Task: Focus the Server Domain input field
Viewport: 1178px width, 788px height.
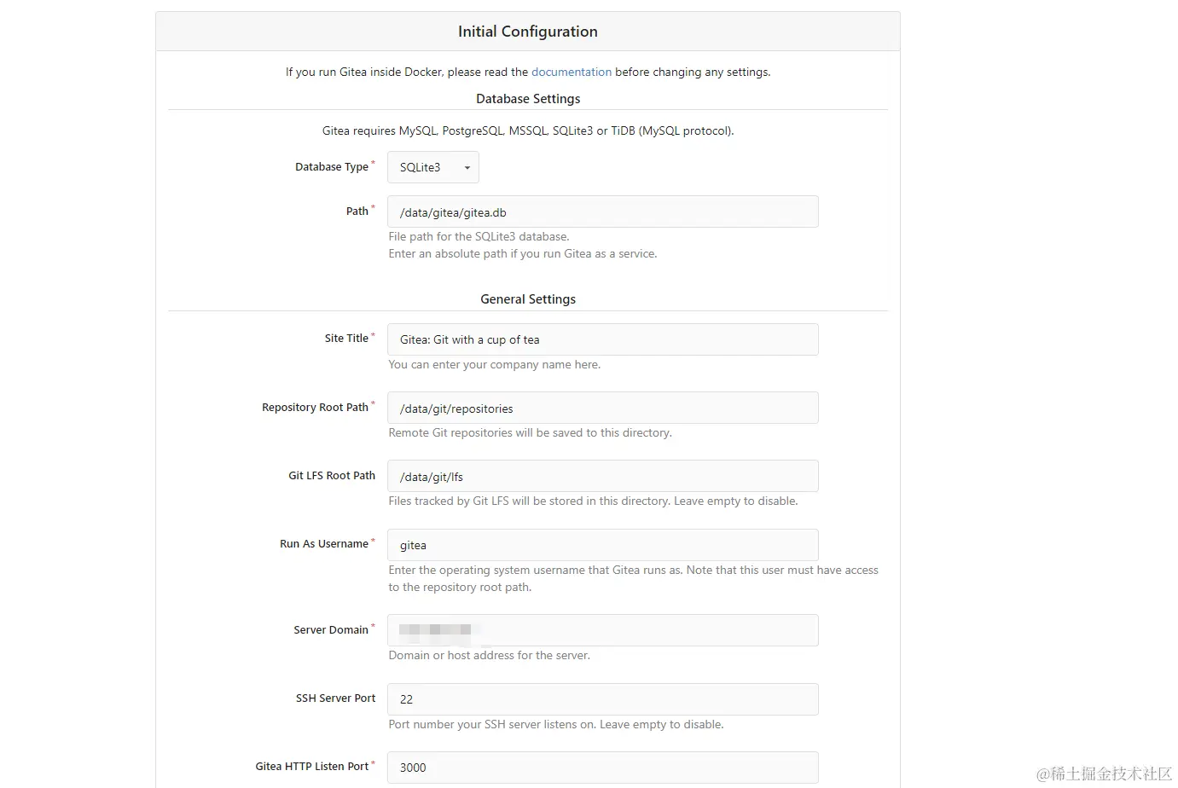Action: tap(602, 630)
